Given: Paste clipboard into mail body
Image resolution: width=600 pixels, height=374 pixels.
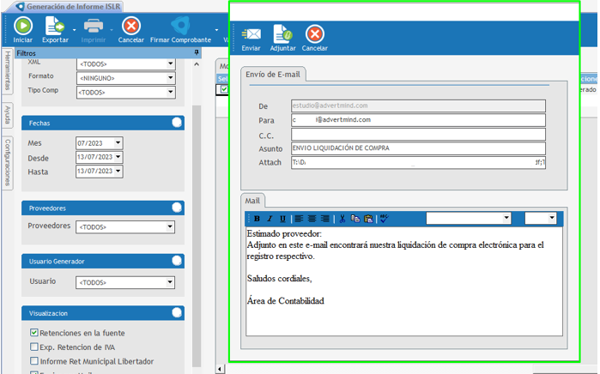Looking at the screenshot, I should tap(368, 219).
